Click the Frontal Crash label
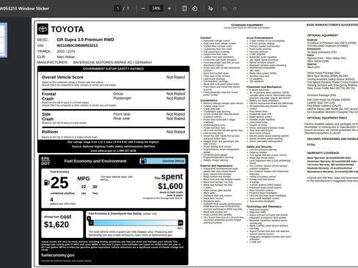 click(x=48, y=97)
